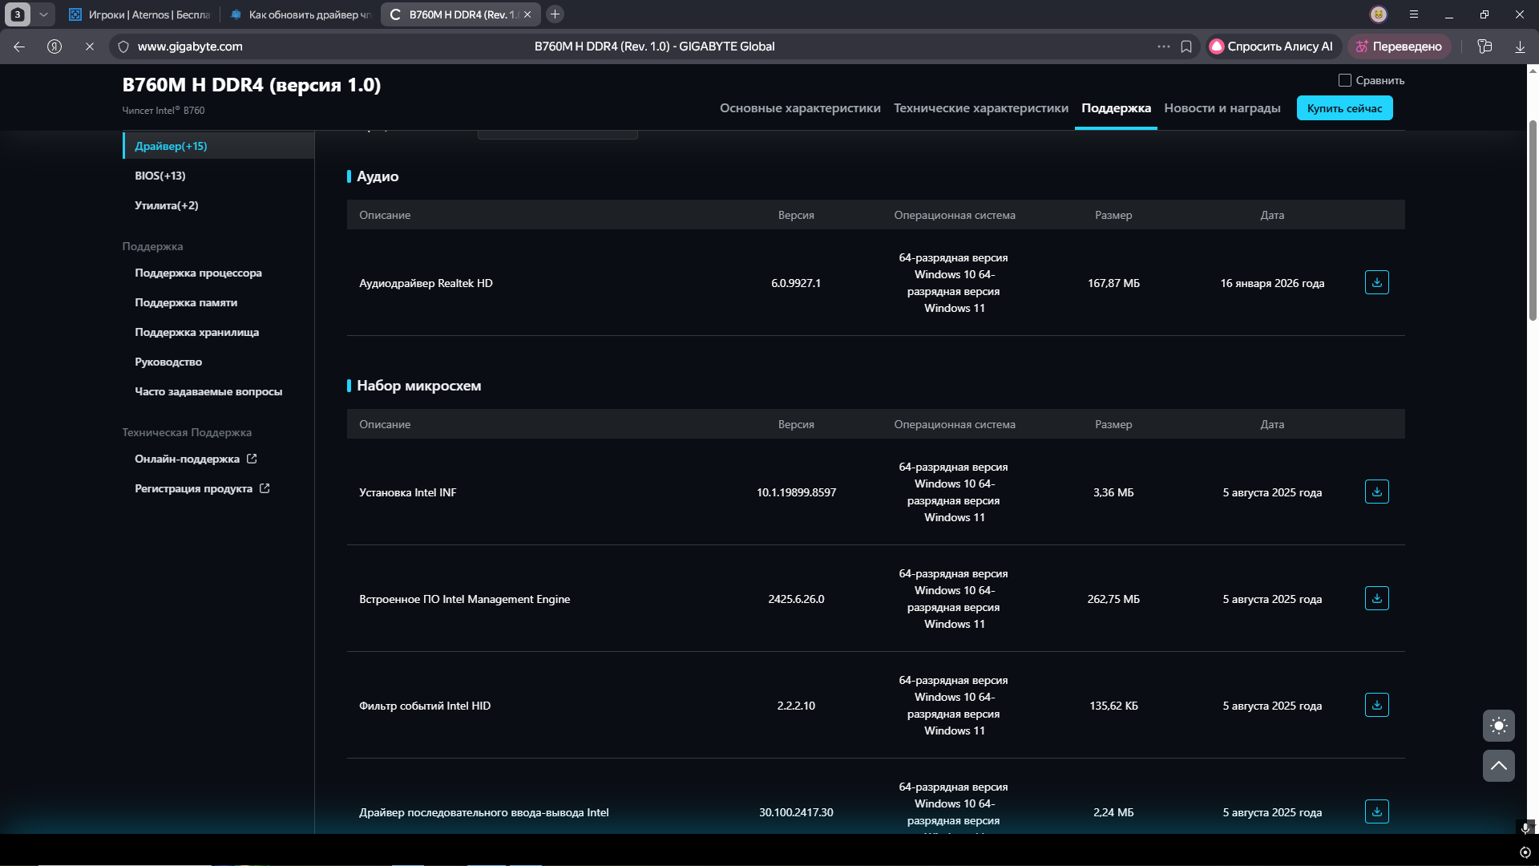
Task: Click the gigabyte.com address field
Action: click(190, 47)
